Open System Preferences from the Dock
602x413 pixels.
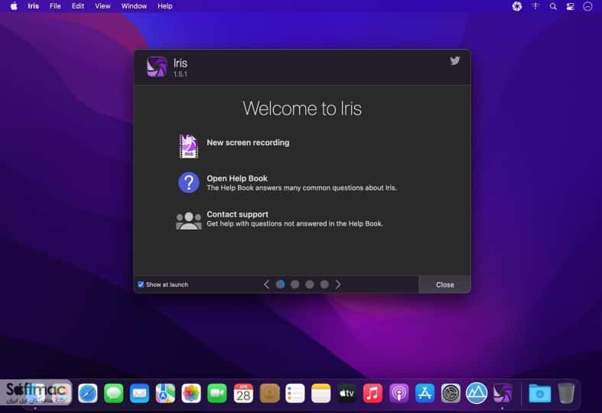[451, 393]
